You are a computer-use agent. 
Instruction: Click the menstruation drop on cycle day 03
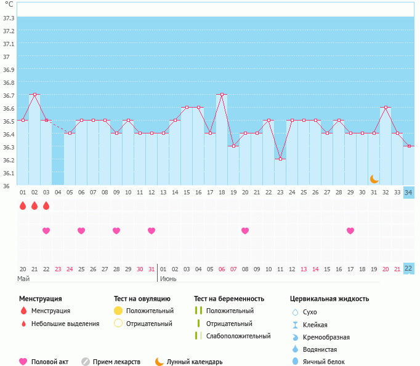(46, 205)
